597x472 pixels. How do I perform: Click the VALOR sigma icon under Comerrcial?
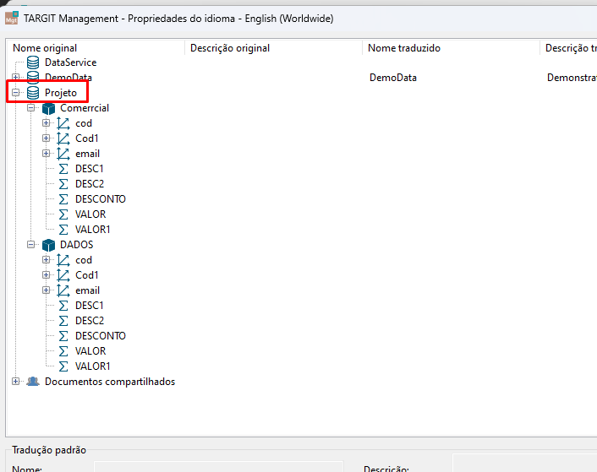click(x=63, y=214)
